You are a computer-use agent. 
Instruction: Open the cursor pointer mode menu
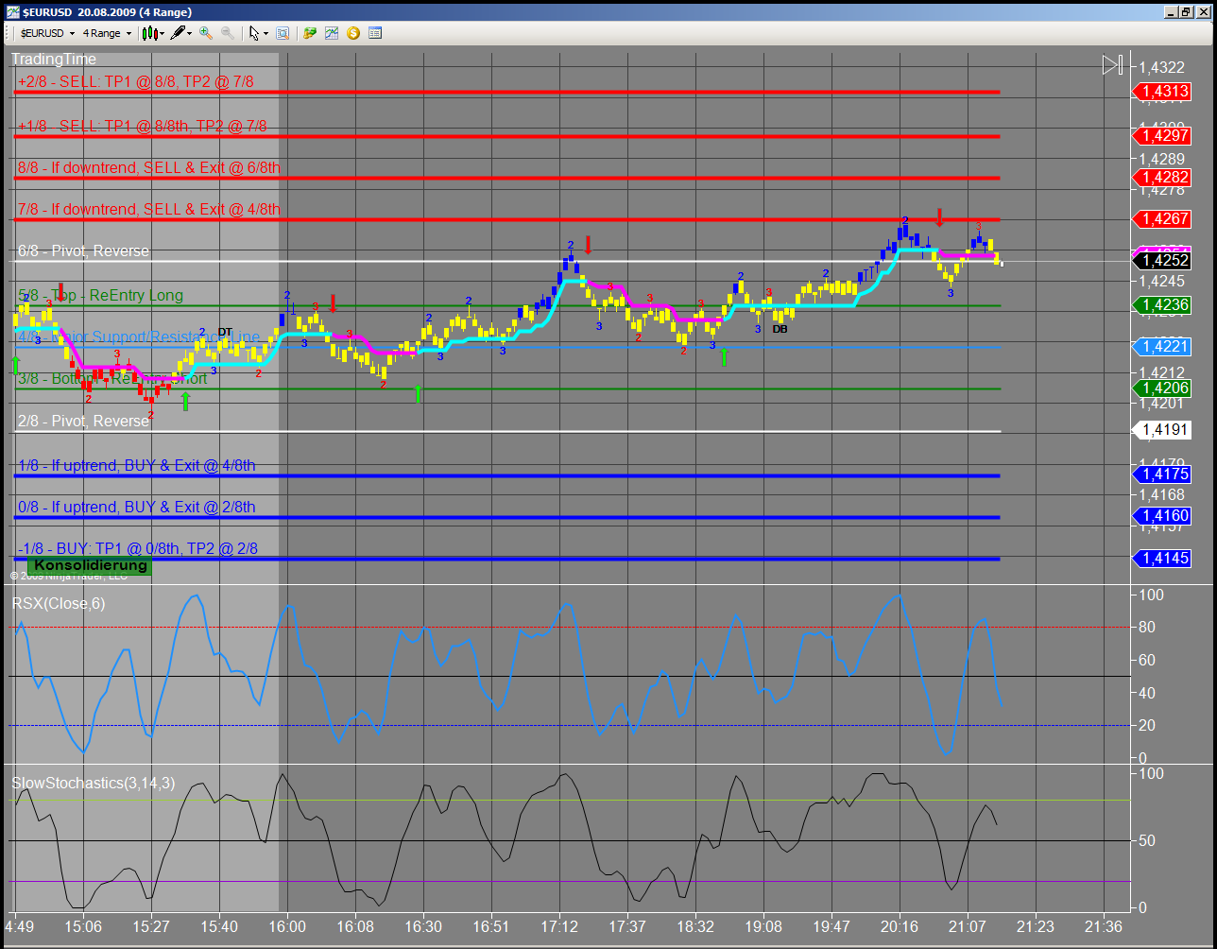[x=258, y=32]
